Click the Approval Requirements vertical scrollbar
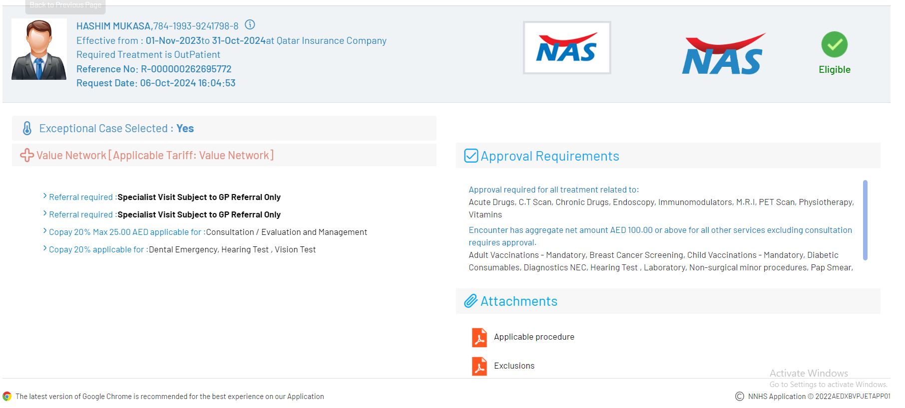This screenshot has height=408, width=905. [x=865, y=220]
